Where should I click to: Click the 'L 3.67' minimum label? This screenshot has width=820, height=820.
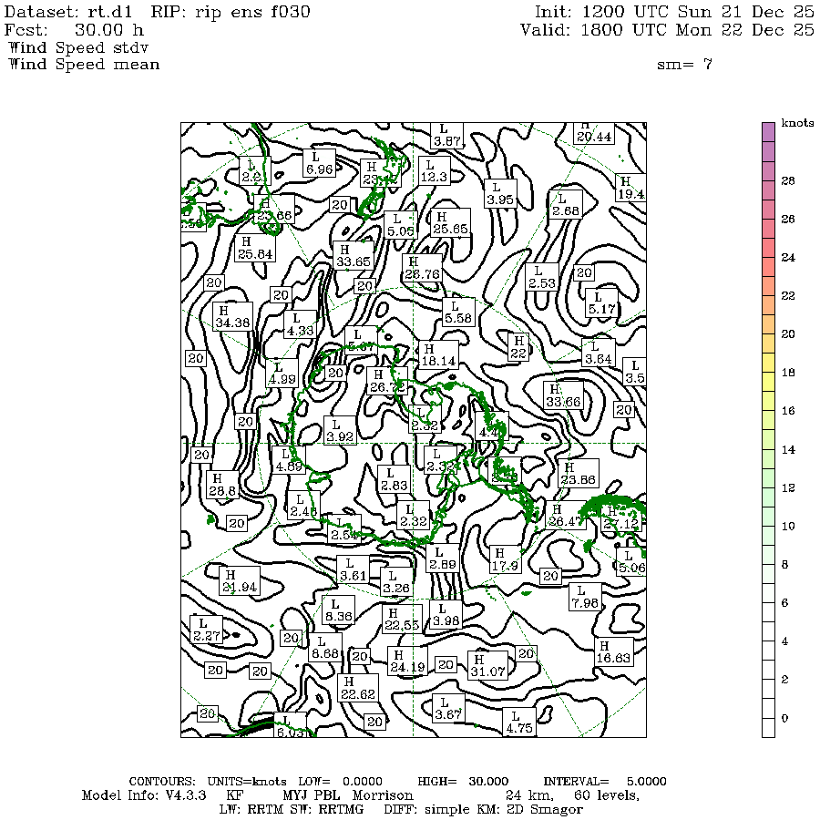point(448,708)
